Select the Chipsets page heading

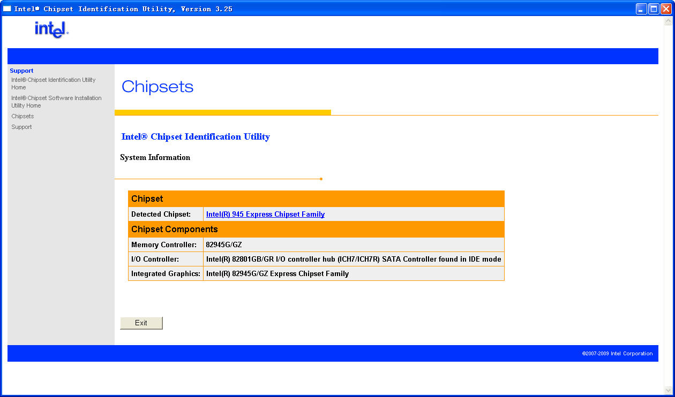[157, 87]
